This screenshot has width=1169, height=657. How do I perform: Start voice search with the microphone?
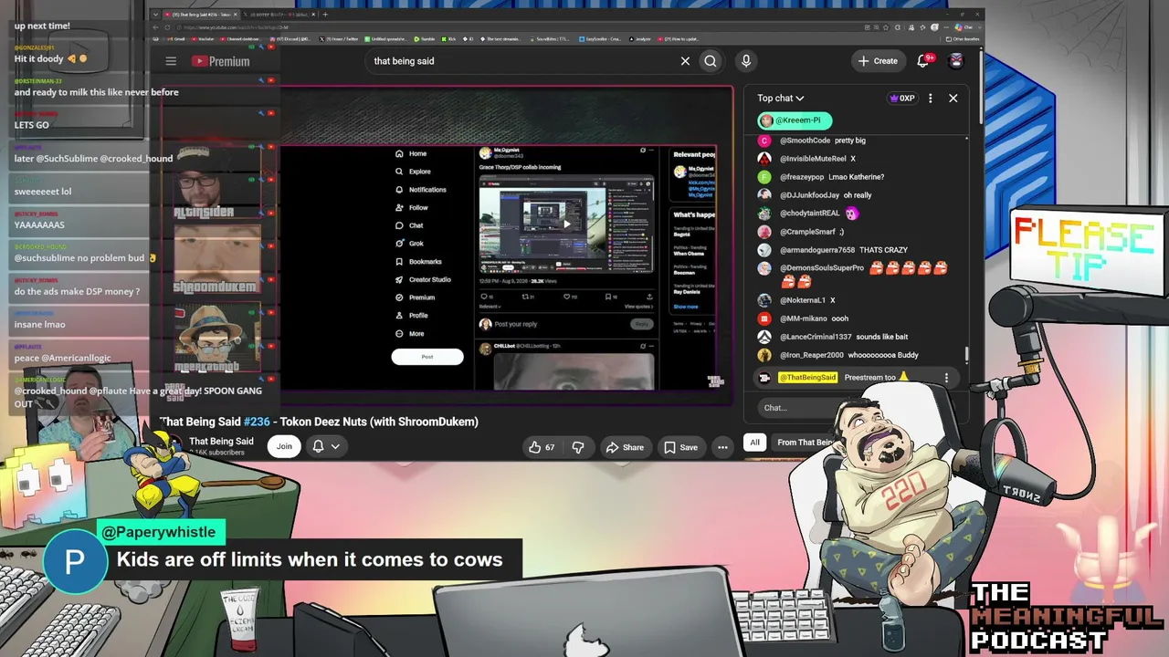(x=746, y=61)
